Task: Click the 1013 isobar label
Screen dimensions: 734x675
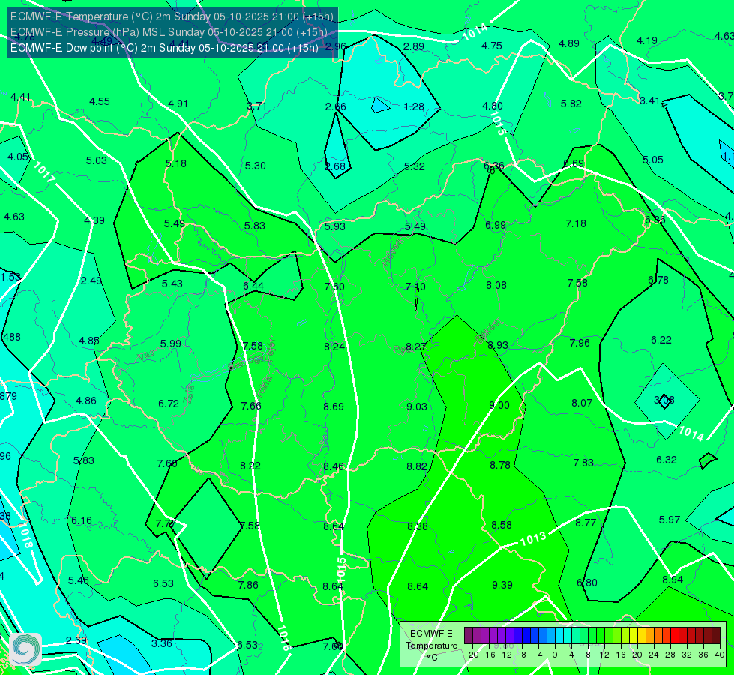Action: click(533, 538)
